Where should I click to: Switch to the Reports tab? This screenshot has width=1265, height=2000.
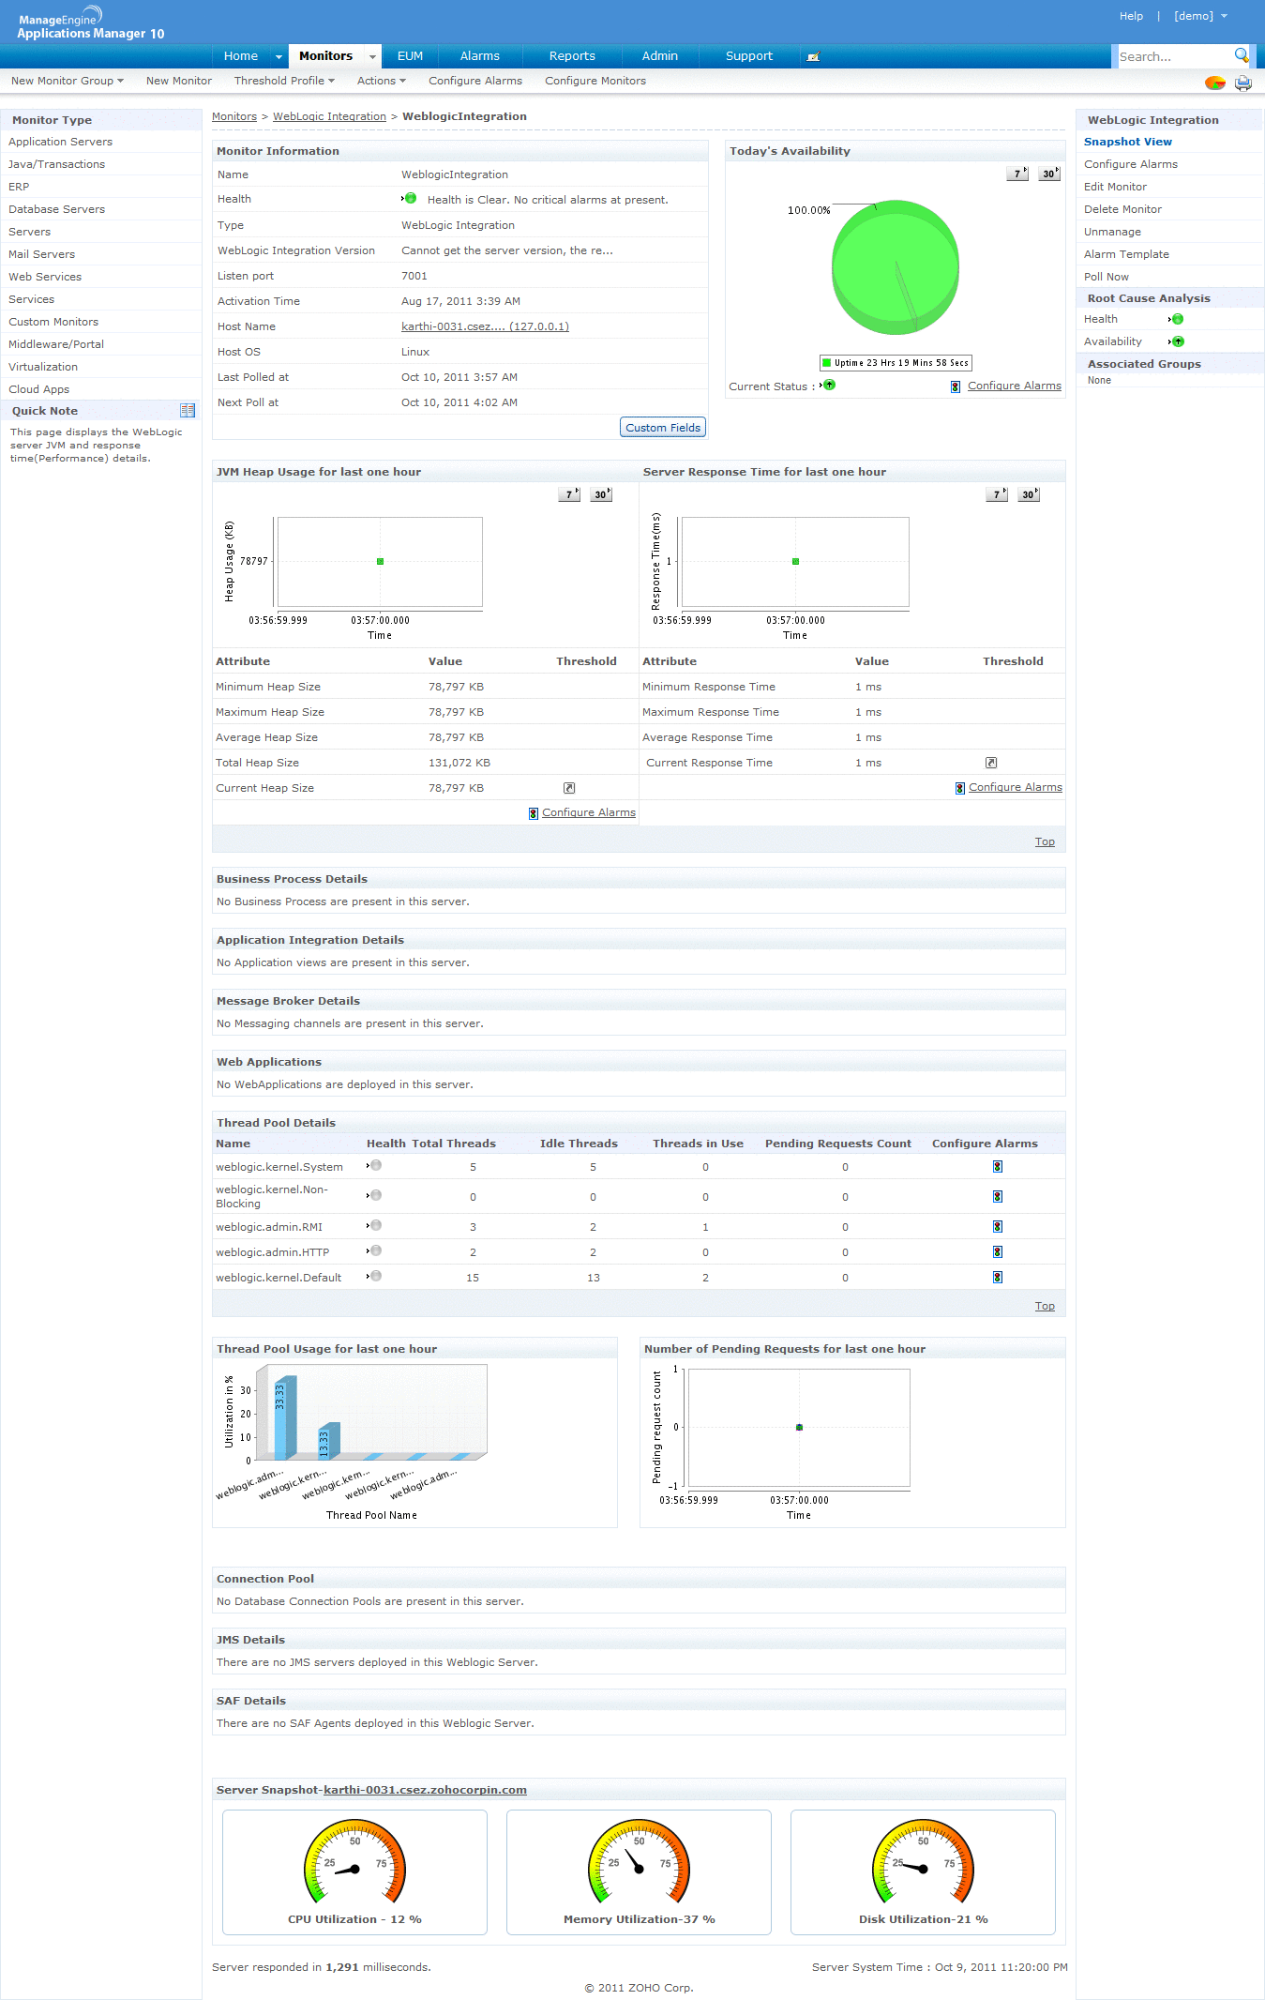pyautogui.click(x=572, y=56)
